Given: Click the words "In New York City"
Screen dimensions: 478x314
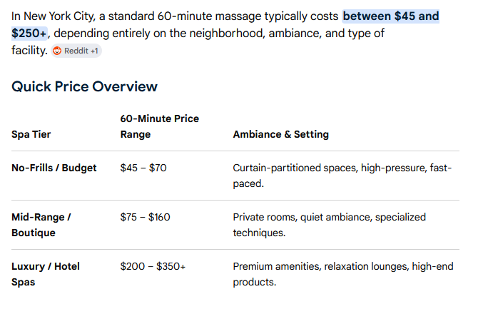Looking at the screenshot, I should point(52,16).
